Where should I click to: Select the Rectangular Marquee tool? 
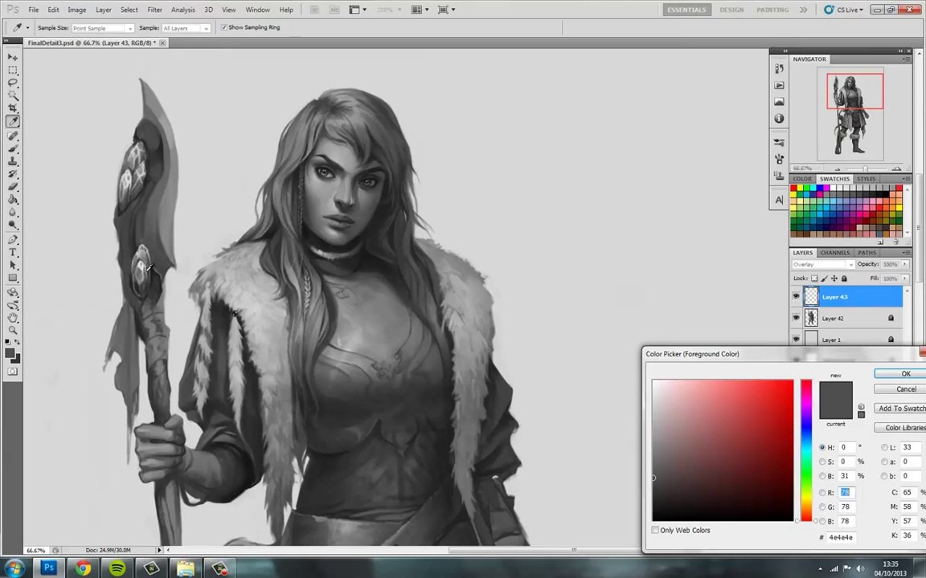pyautogui.click(x=12, y=70)
